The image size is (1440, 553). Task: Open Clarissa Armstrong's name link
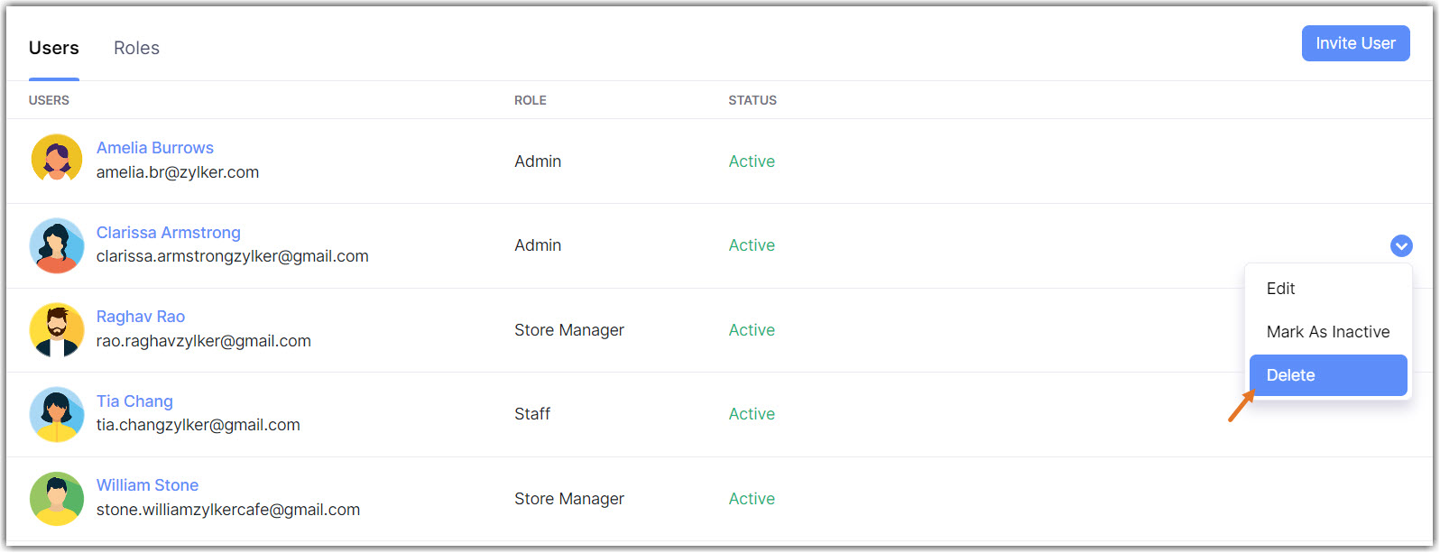tap(169, 233)
